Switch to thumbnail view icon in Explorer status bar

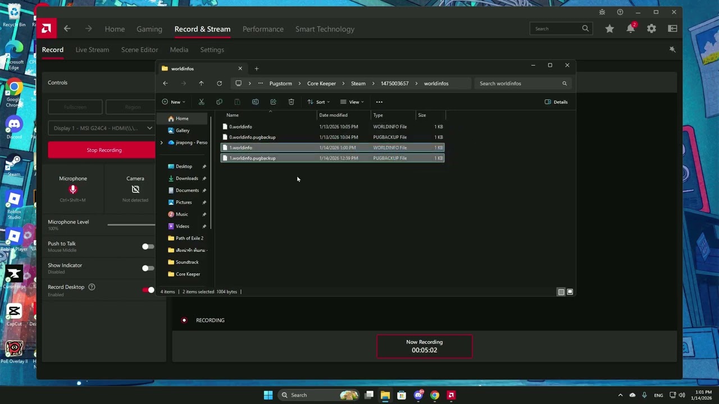pos(570,292)
